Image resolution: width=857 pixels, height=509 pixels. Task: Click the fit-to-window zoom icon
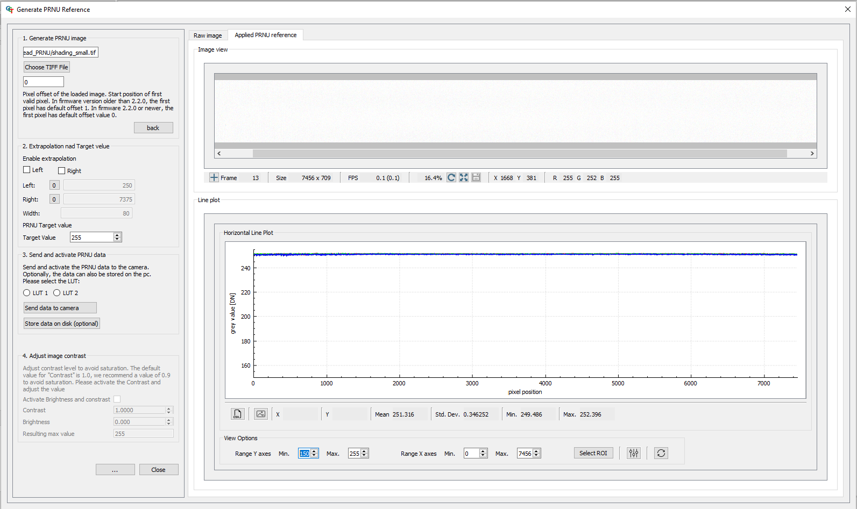(464, 177)
